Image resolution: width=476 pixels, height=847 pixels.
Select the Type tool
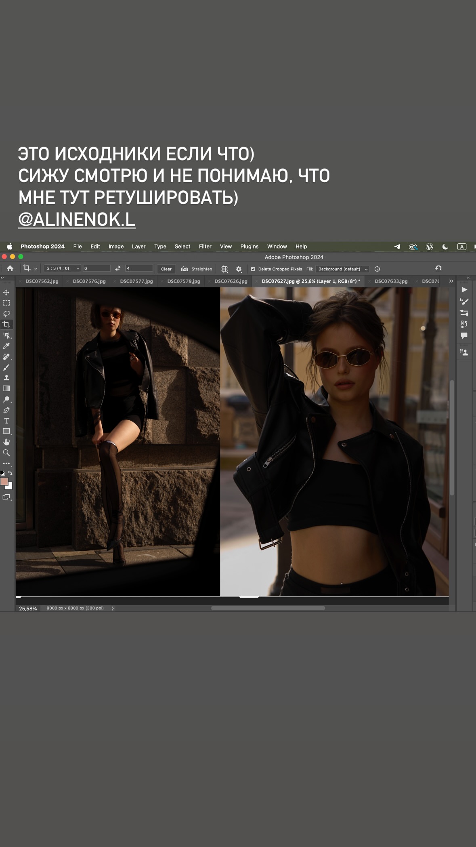[6, 421]
